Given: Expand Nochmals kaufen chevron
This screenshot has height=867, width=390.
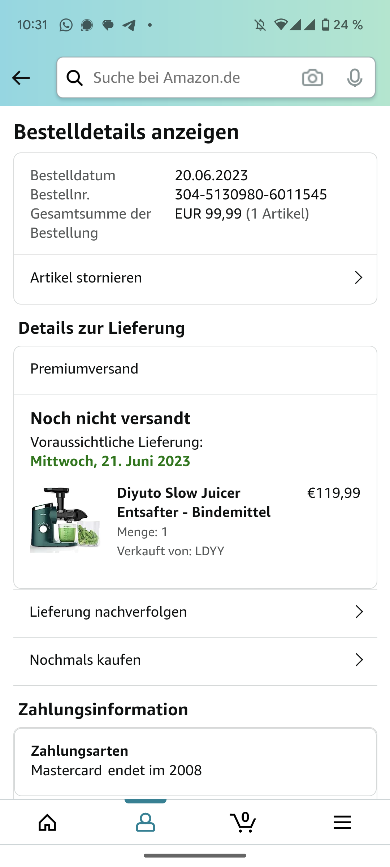Looking at the screenshot, I should click(359, 660).
